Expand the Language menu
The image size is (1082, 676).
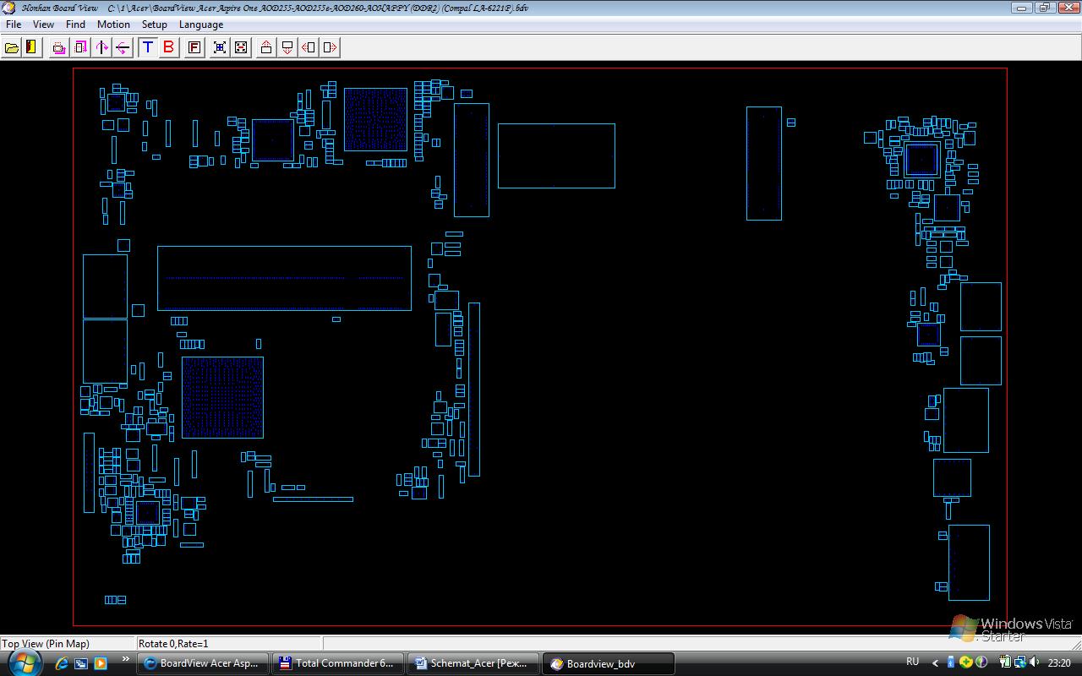click(201, 25)
